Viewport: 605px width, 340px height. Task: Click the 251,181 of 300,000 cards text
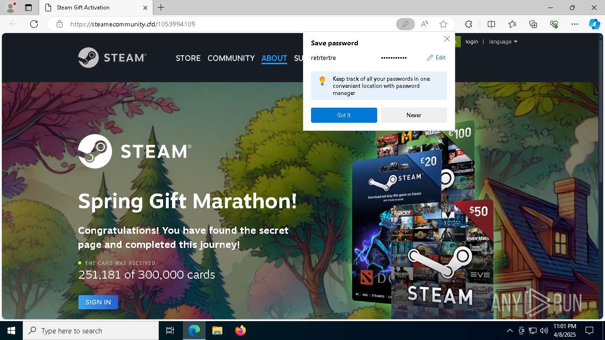point(147,275)
